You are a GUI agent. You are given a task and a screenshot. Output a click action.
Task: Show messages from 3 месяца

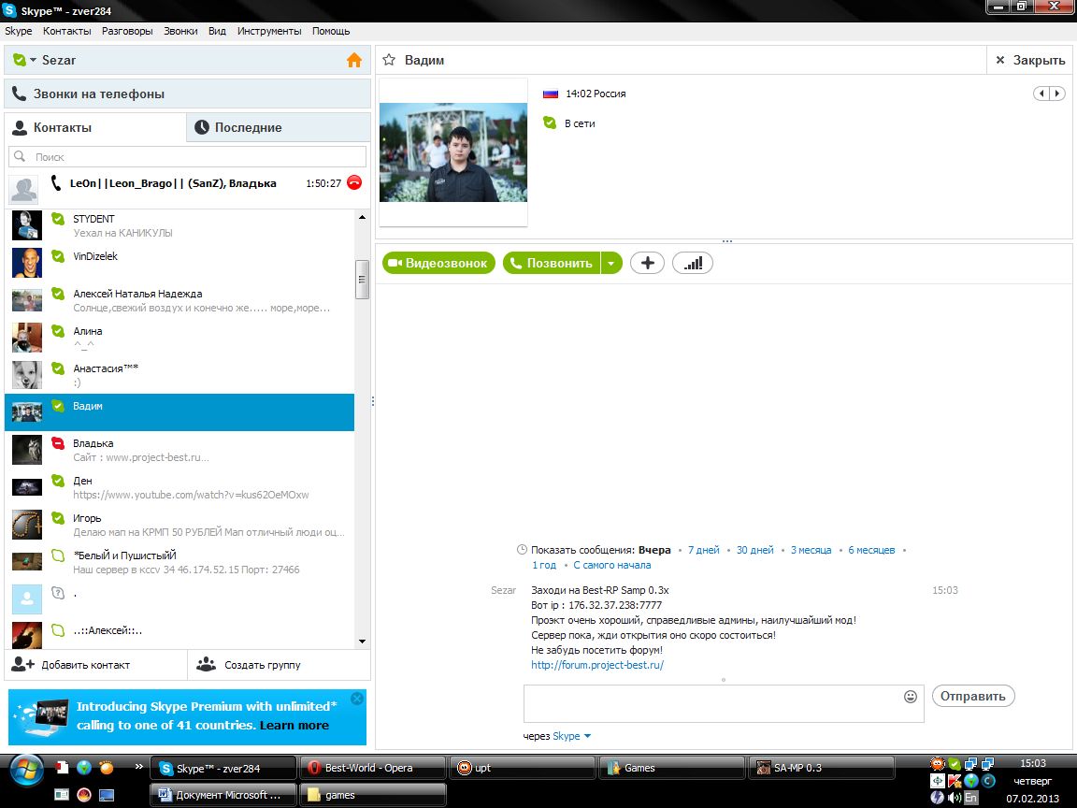tap(811, 550)
